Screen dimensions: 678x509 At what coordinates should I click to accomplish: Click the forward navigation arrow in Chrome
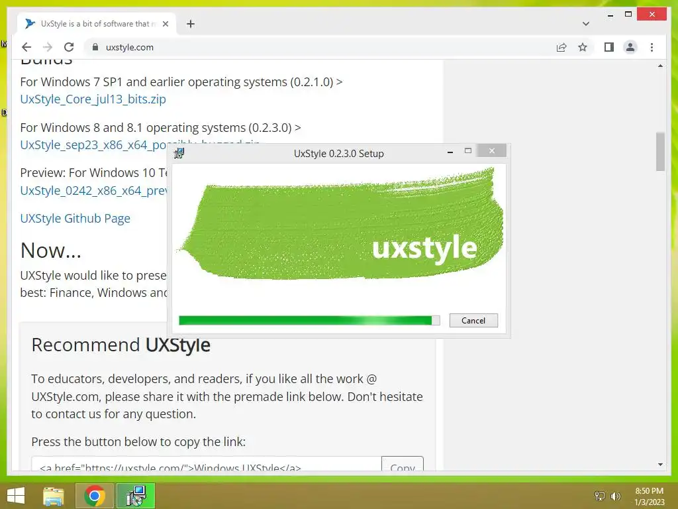pyautogui.click(x=48, y=47)
